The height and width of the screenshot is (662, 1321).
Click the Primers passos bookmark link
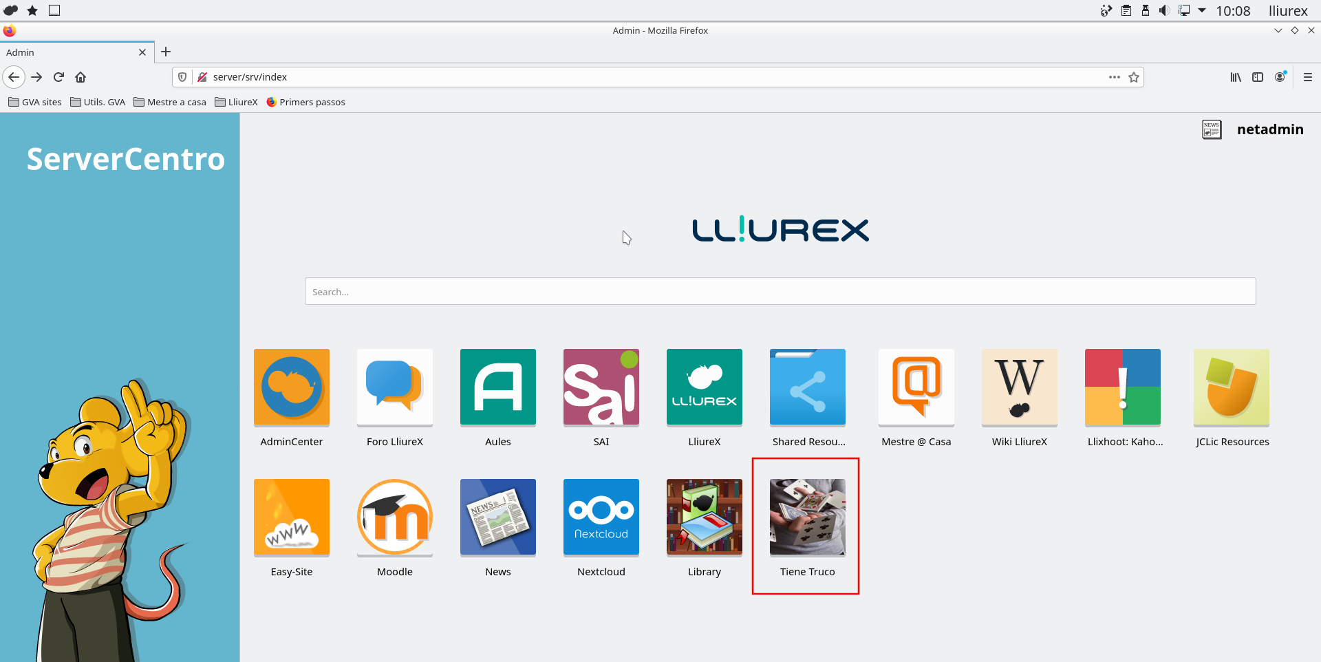(305, 102)
